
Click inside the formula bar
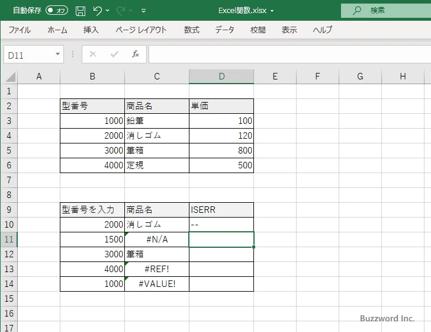(290, 55)
